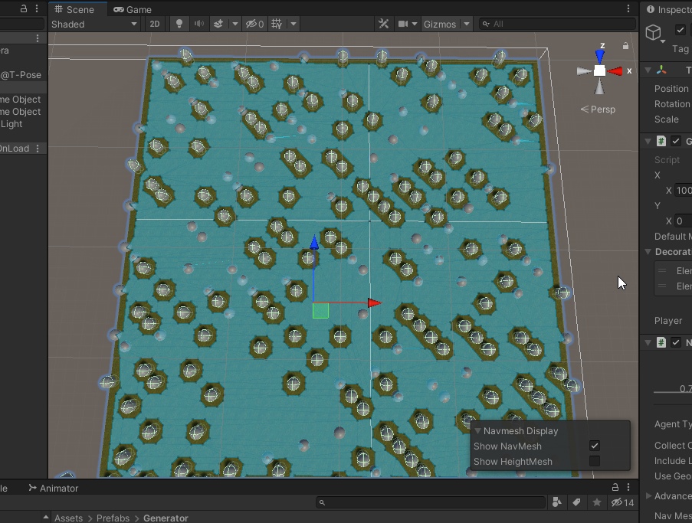
Task: Toggle the scene grid icon
Action: [x=277, y=25]
